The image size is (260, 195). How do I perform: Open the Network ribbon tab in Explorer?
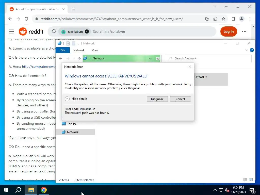pyautogui.click(x=79, y=50)
